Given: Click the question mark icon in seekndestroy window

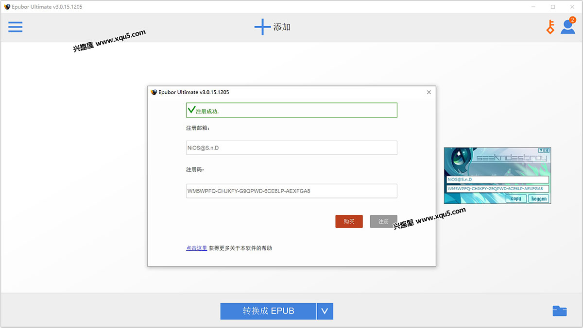Looking at the screenshot, I should (541, 151).
